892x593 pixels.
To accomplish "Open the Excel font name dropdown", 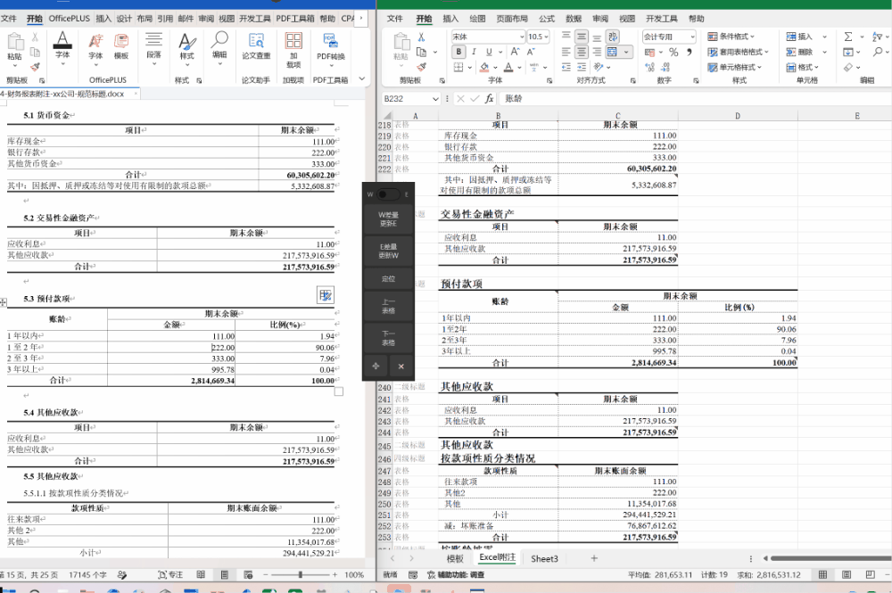I will pyautogui.click(x=522, y=37).
